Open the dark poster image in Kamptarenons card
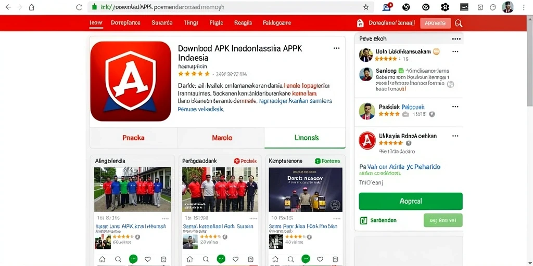The height and width of the screenshot is (266, 533). 306,189
